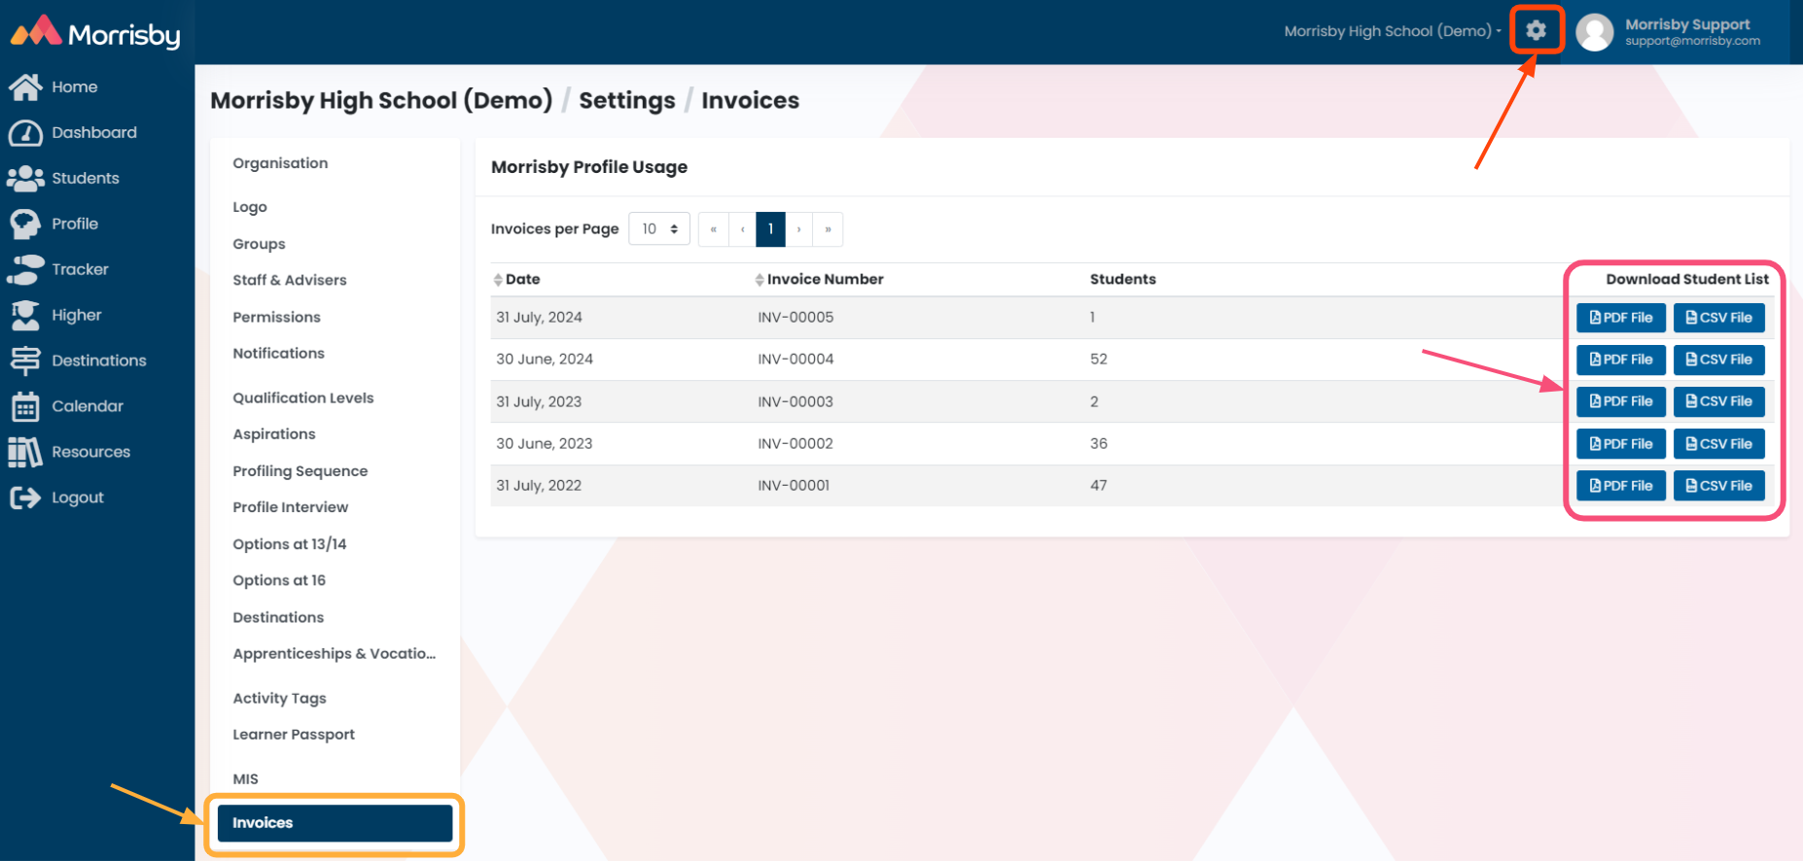This screenshot has height=861, width=1803.
Task: Go to first page of invoices
Action: [714, 229]
